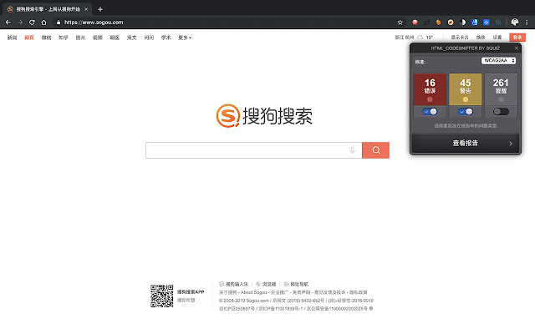Click the red 16 errors tile
This screenshot has width=535, height=334.
pyautogui.click(x=430, y=89)
